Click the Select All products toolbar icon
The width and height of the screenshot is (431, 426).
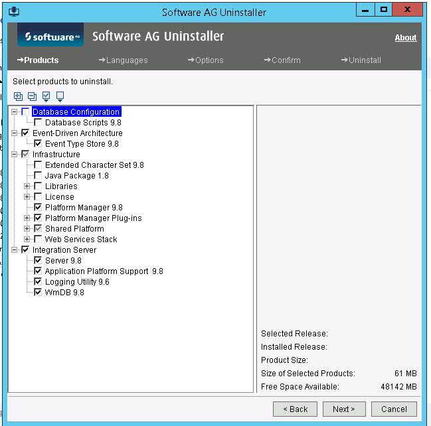coord(46,97)
